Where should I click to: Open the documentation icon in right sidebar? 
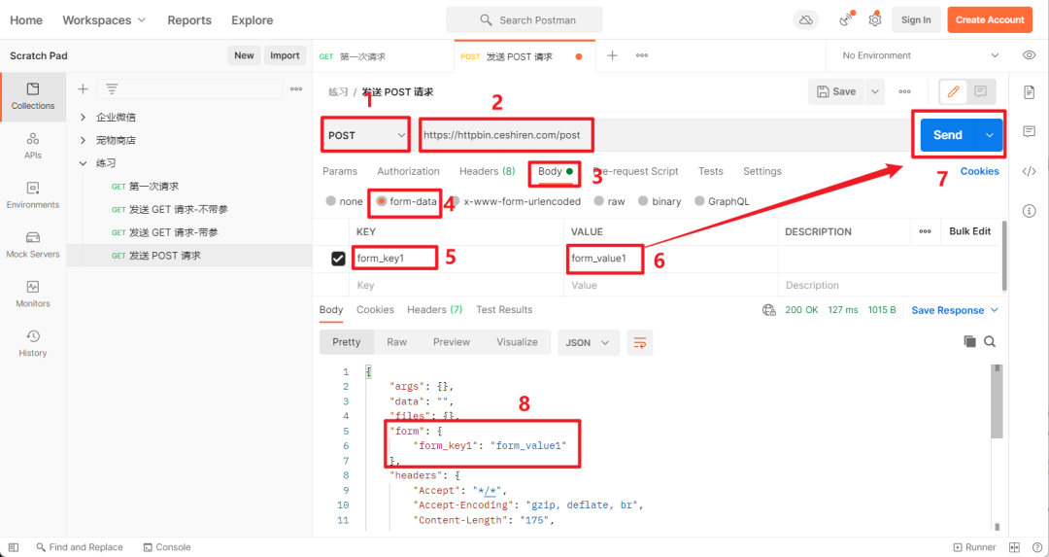click(x=1029, y=91)
